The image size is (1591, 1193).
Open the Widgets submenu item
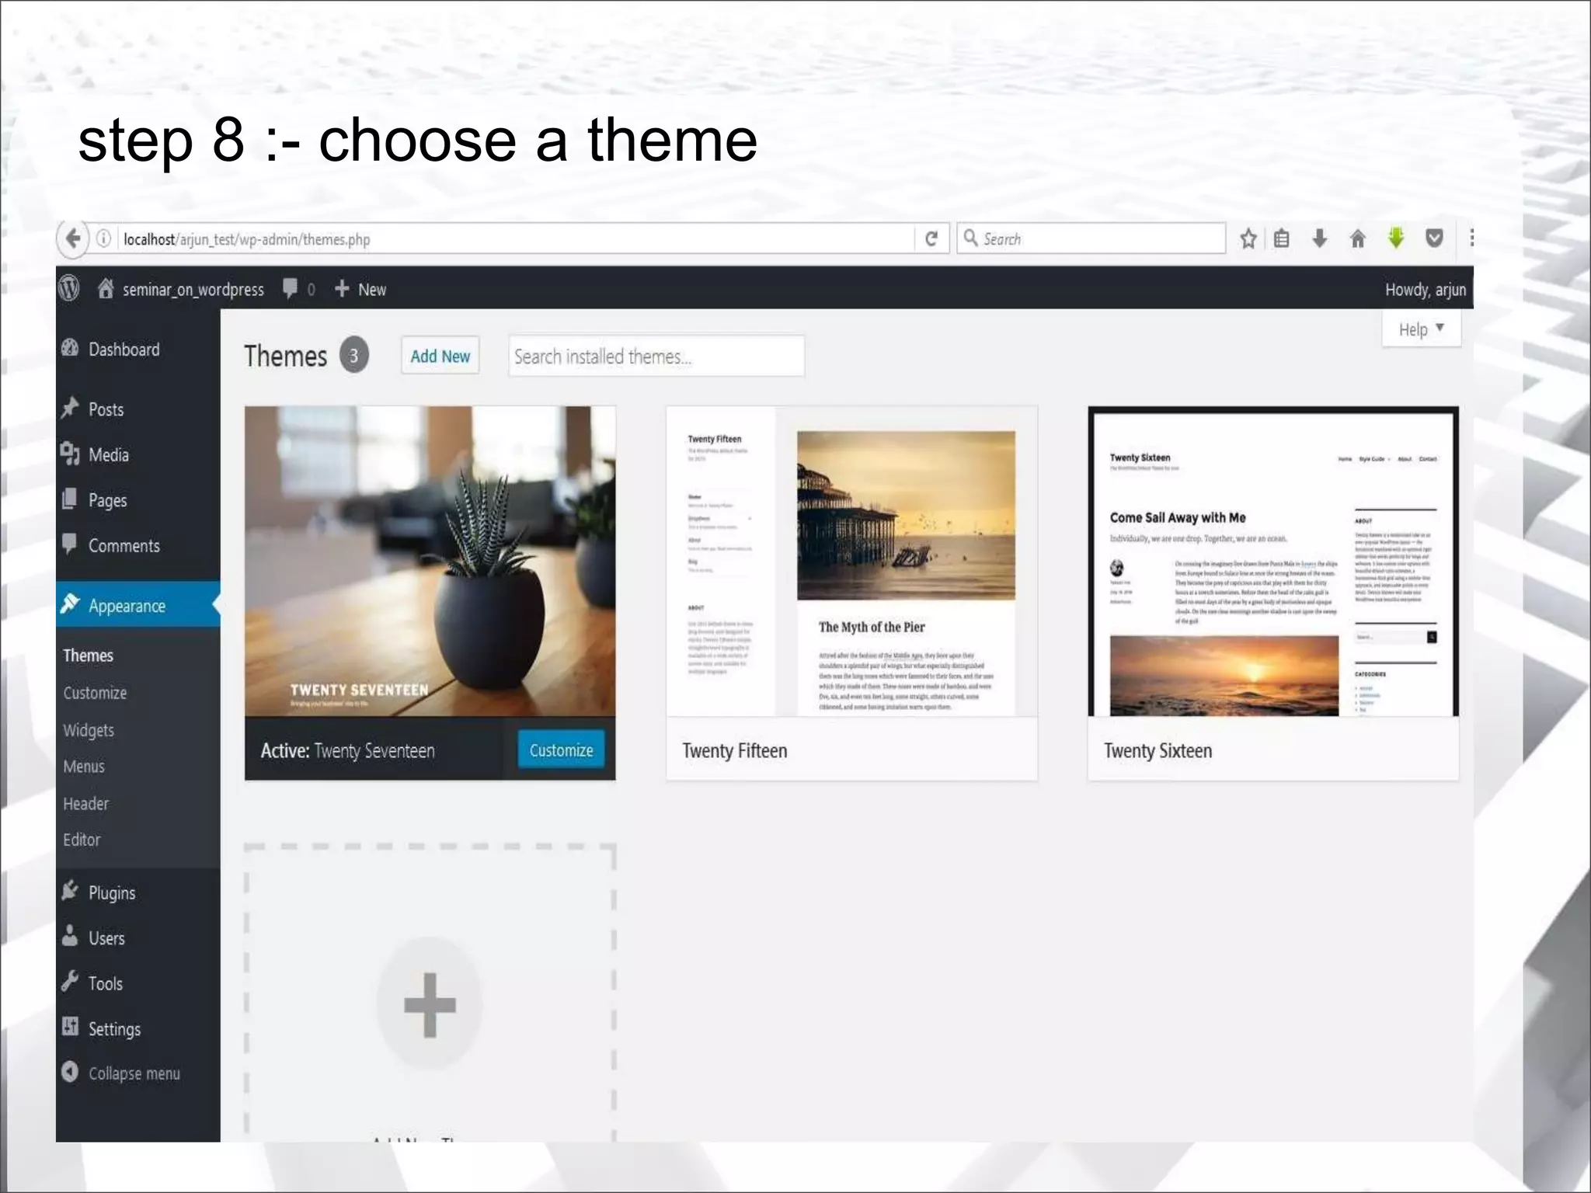(89, 730)
